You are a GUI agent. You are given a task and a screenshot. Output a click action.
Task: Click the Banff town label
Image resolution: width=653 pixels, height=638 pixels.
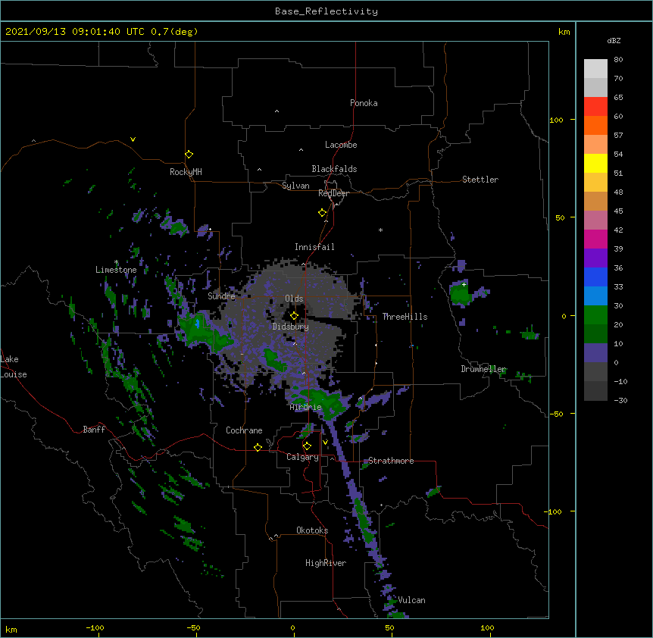tap(94, 430)
